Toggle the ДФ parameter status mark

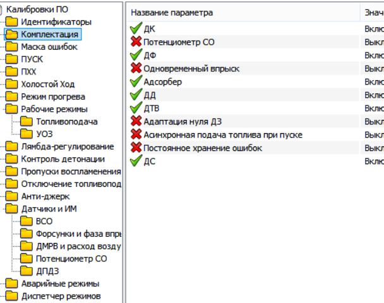[136, 56]
